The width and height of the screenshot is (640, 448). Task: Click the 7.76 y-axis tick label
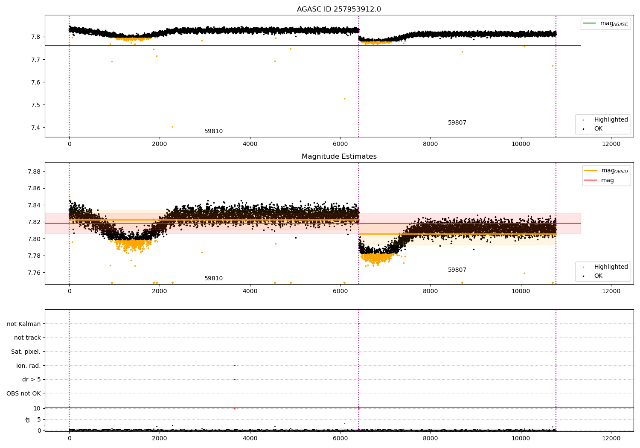(x=34, y=273)
